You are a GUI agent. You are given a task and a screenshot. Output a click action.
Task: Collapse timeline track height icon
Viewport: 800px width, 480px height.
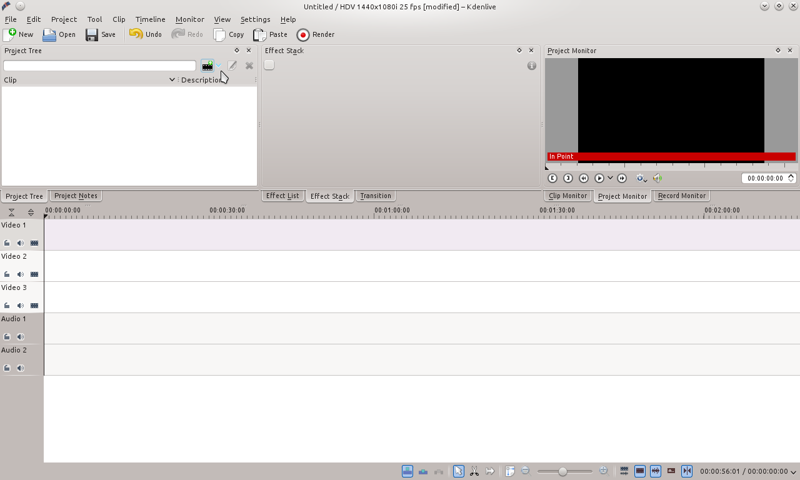[11, 212]
